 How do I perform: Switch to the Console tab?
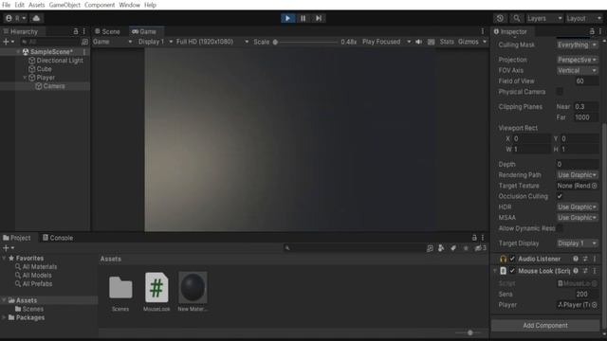coord(58,238)
